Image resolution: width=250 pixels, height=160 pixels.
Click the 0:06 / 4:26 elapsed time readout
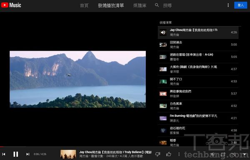(x=40, y=154)
